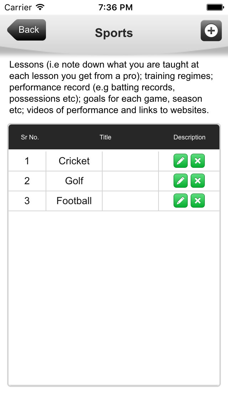Select row number 3 cell

tap(27, 201)
